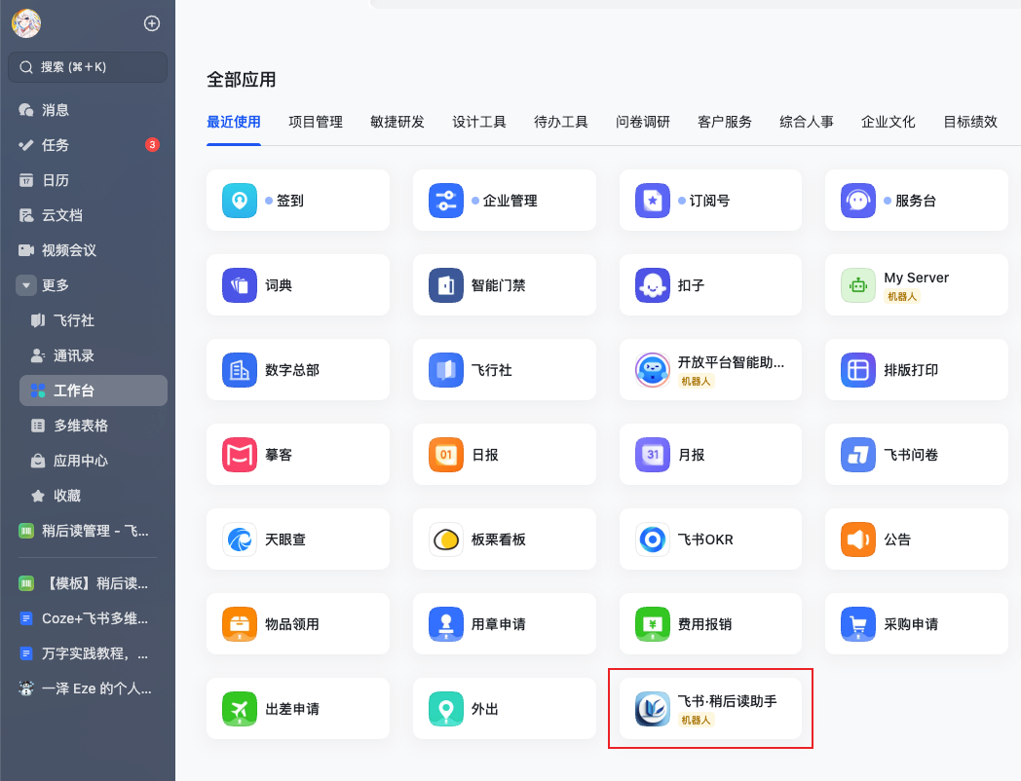Open the 费用报销 app icon
This screenshot has height=781, width=1021.
click(652, 624)
